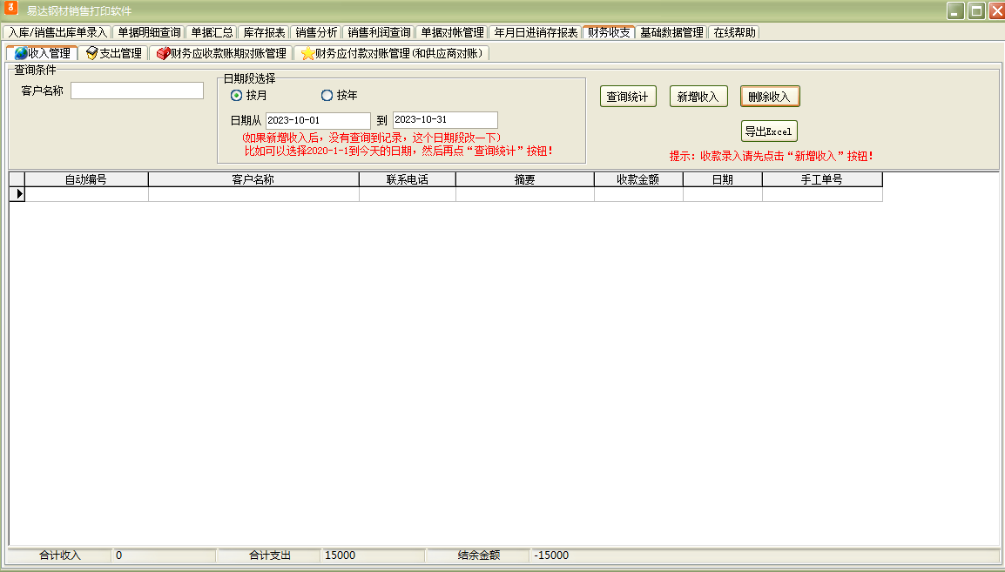1005x572 pixels.
Task: Click the 客户名称 input field
Action: (136, 90)
